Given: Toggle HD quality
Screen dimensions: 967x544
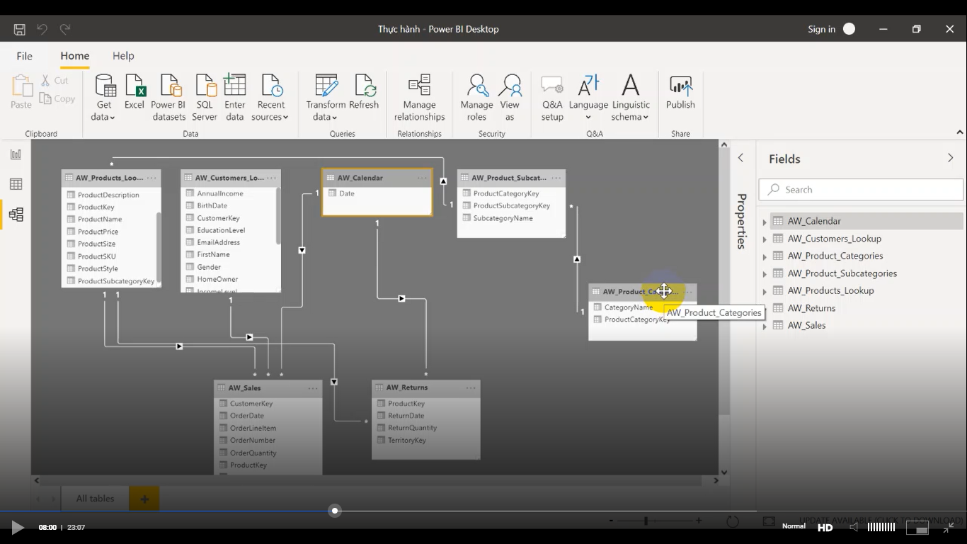Looking at the screenshot, I should tap(825, 527).
